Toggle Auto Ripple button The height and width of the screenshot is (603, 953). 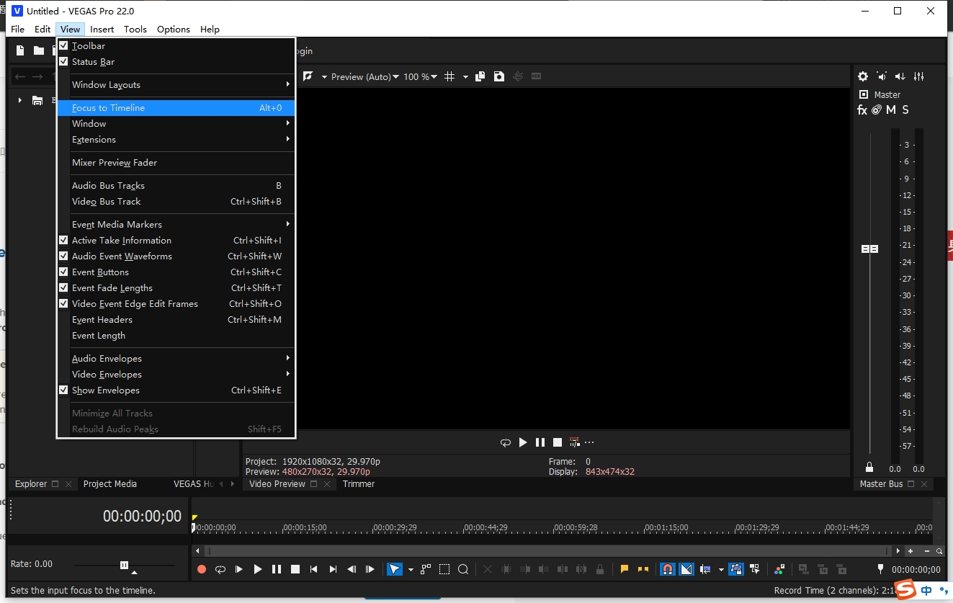[705, 569]
